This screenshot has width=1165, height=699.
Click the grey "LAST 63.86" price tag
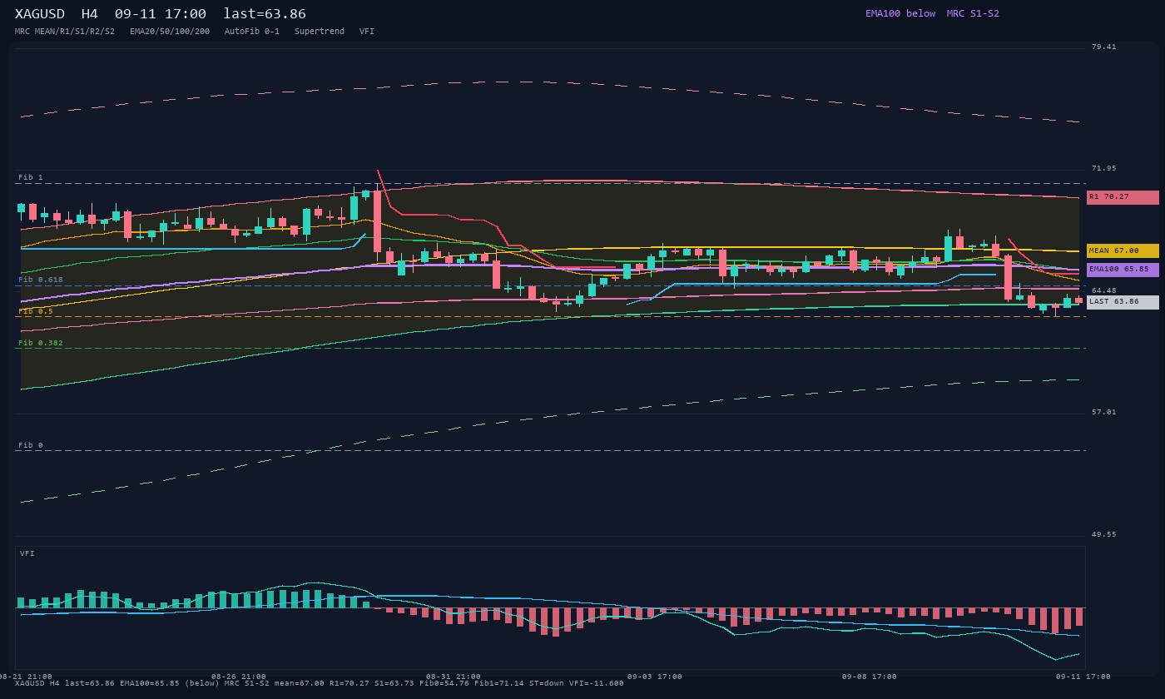tap(1123, 302)
